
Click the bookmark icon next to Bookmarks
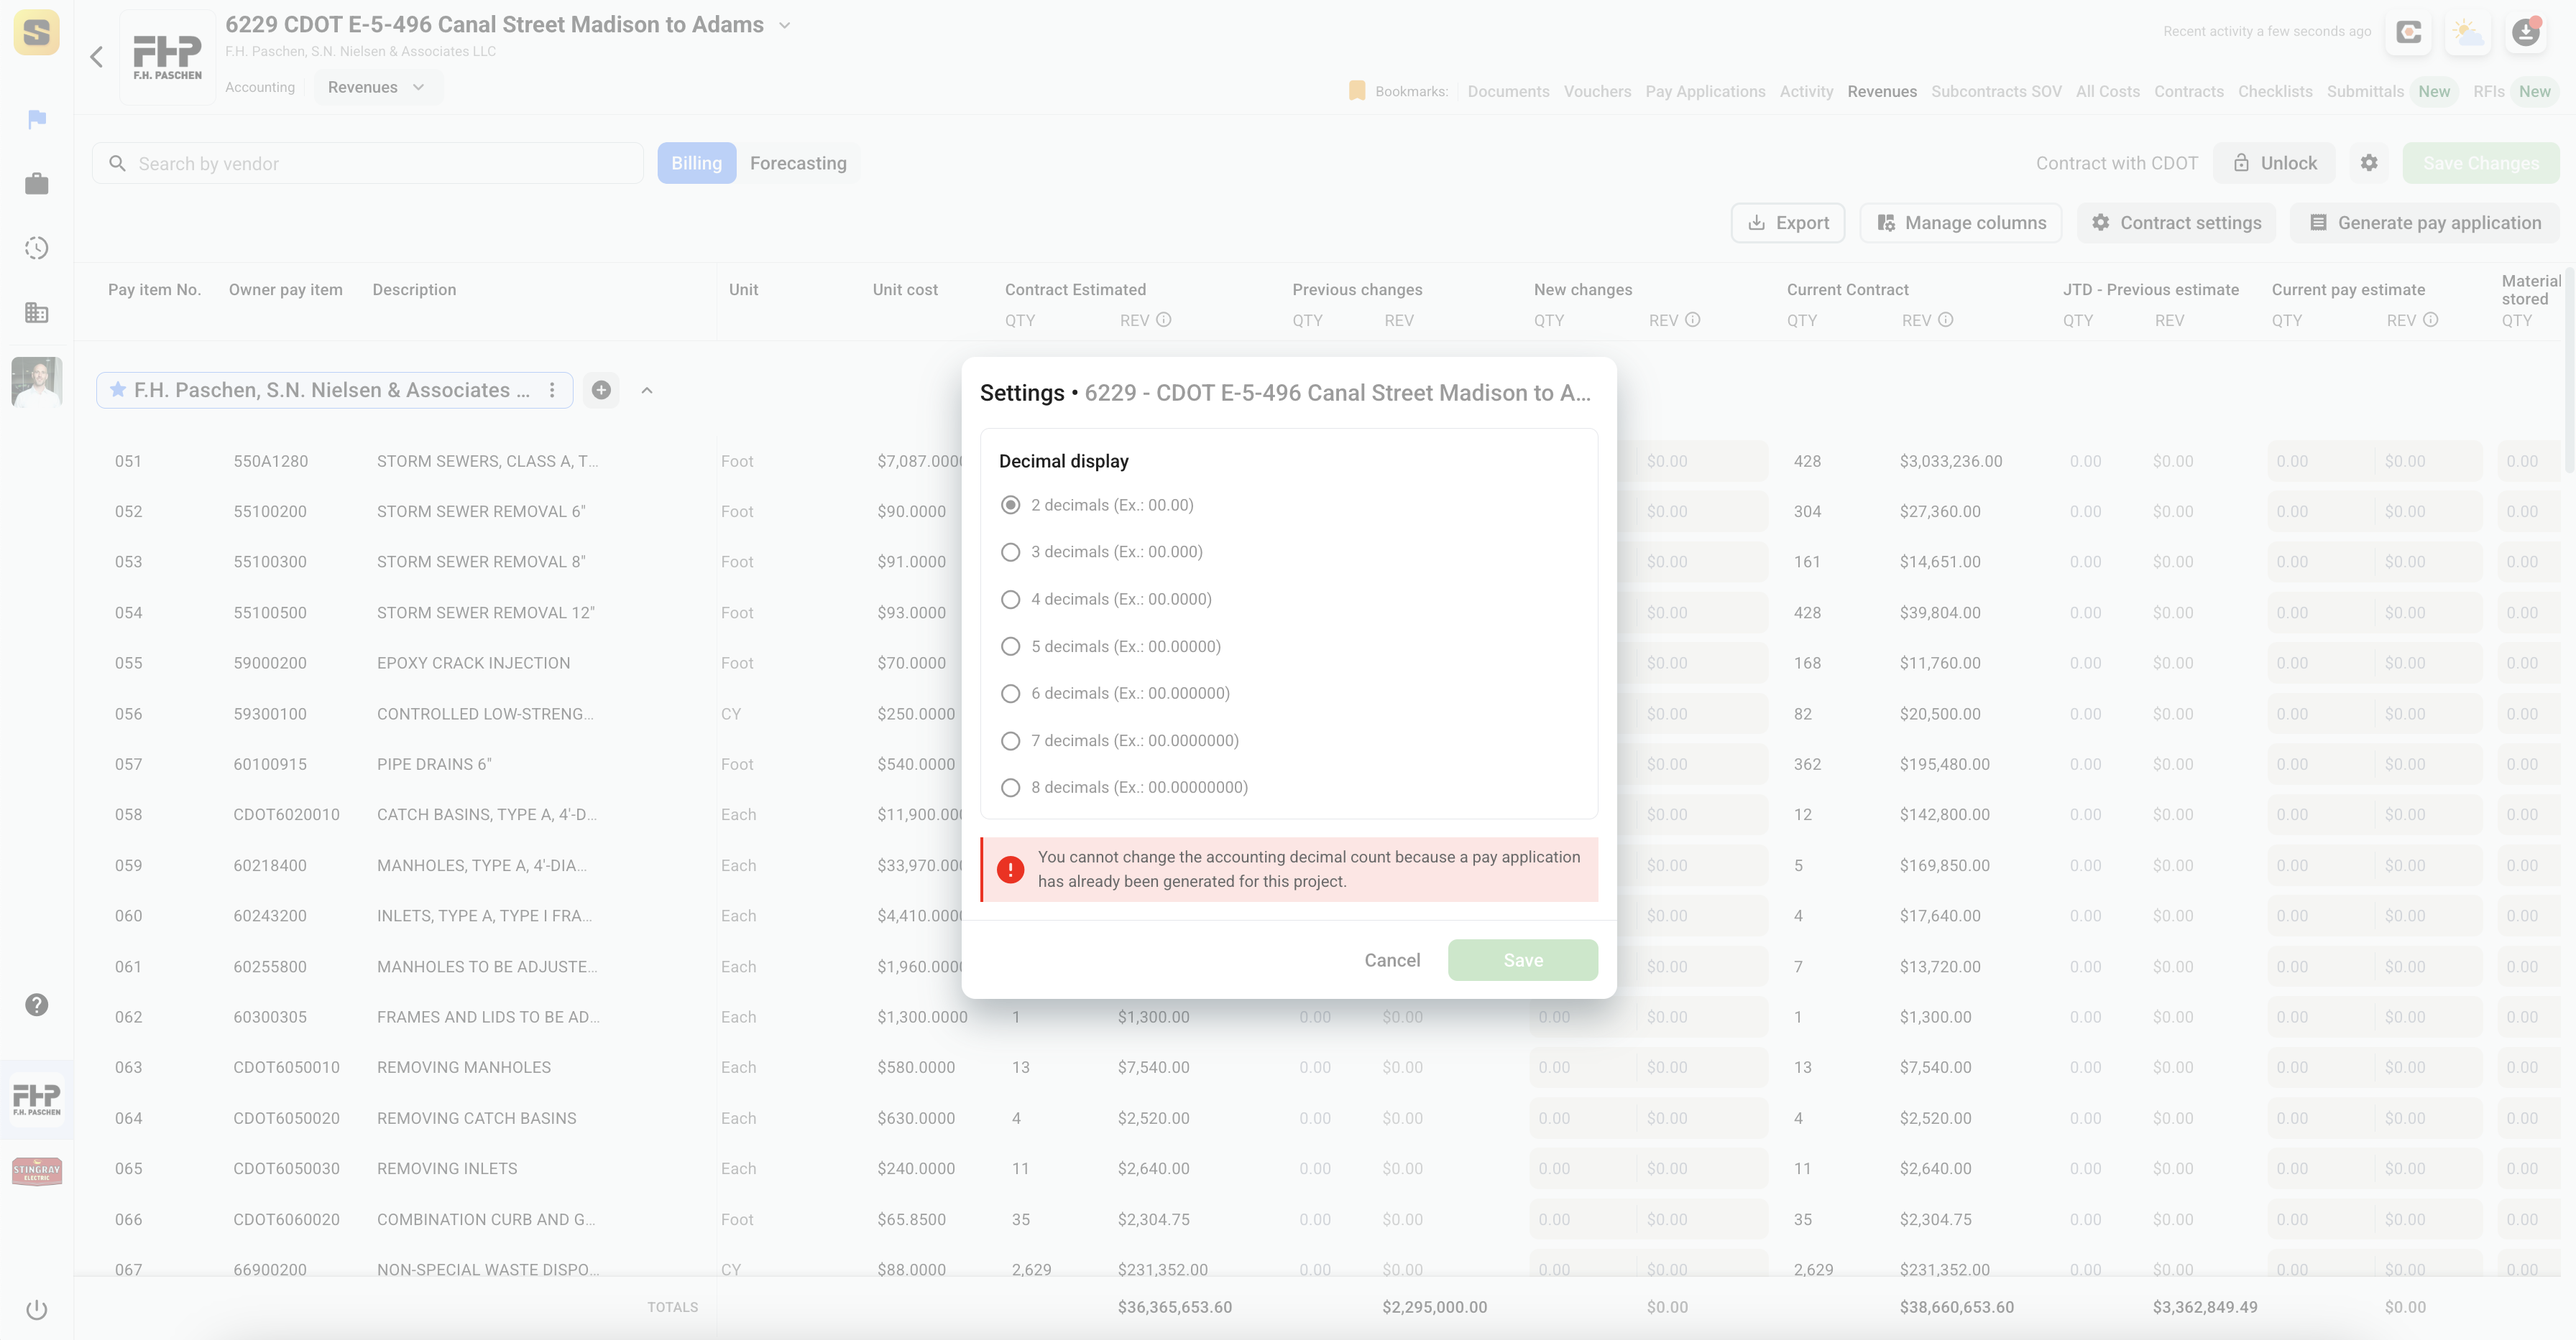pyautogui.click(x=1357, y=91)
